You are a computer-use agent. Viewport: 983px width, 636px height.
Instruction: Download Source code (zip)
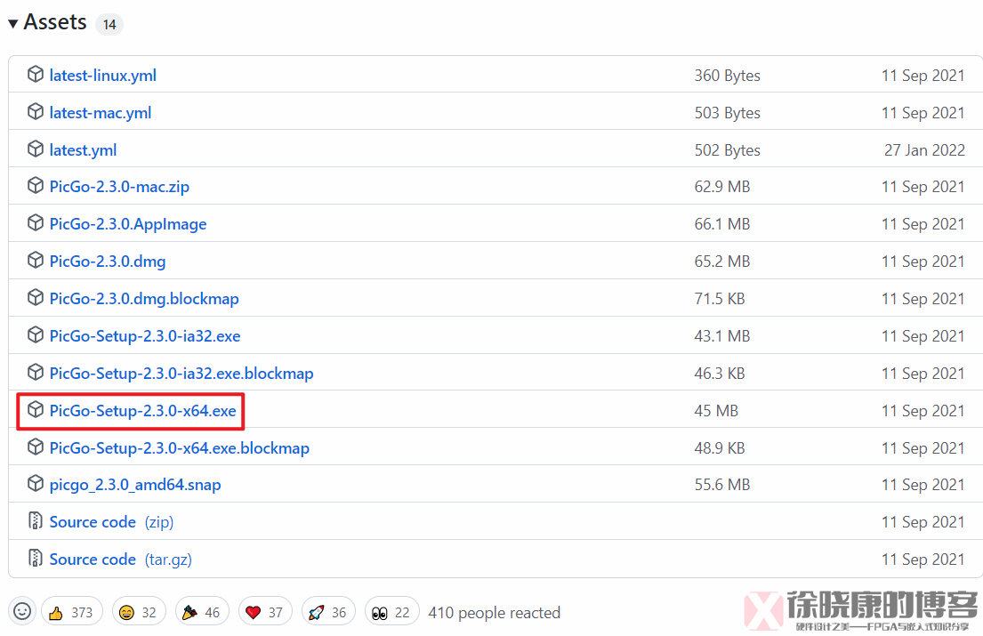point(111,522)
